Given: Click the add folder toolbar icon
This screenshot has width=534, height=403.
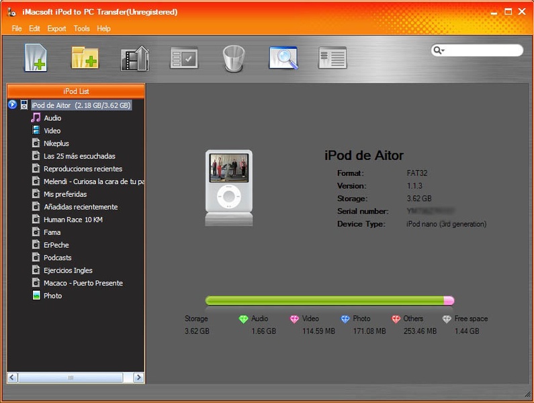Looking at the screenshot, I should (x=85, y=58).
